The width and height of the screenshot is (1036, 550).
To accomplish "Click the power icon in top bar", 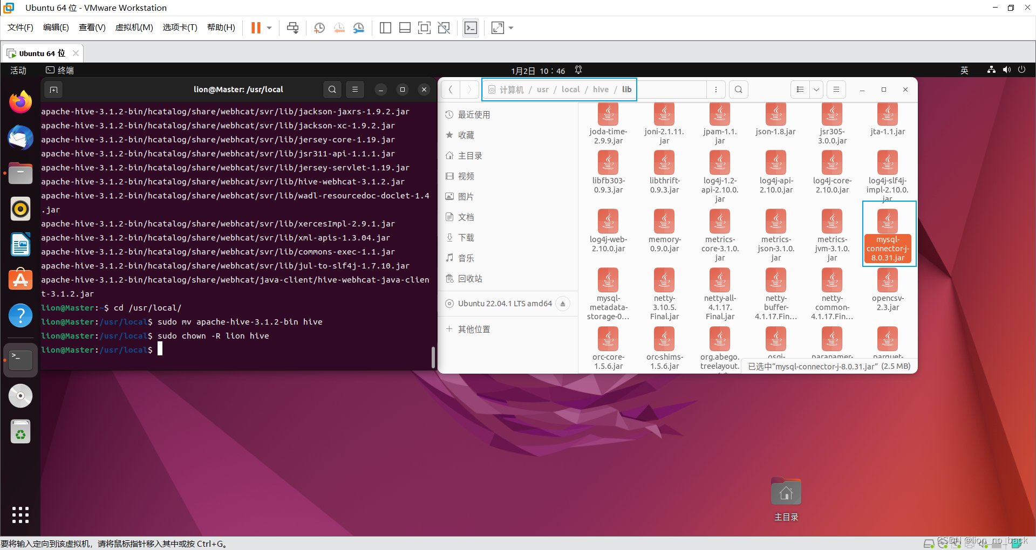I will coord(1021,70).
